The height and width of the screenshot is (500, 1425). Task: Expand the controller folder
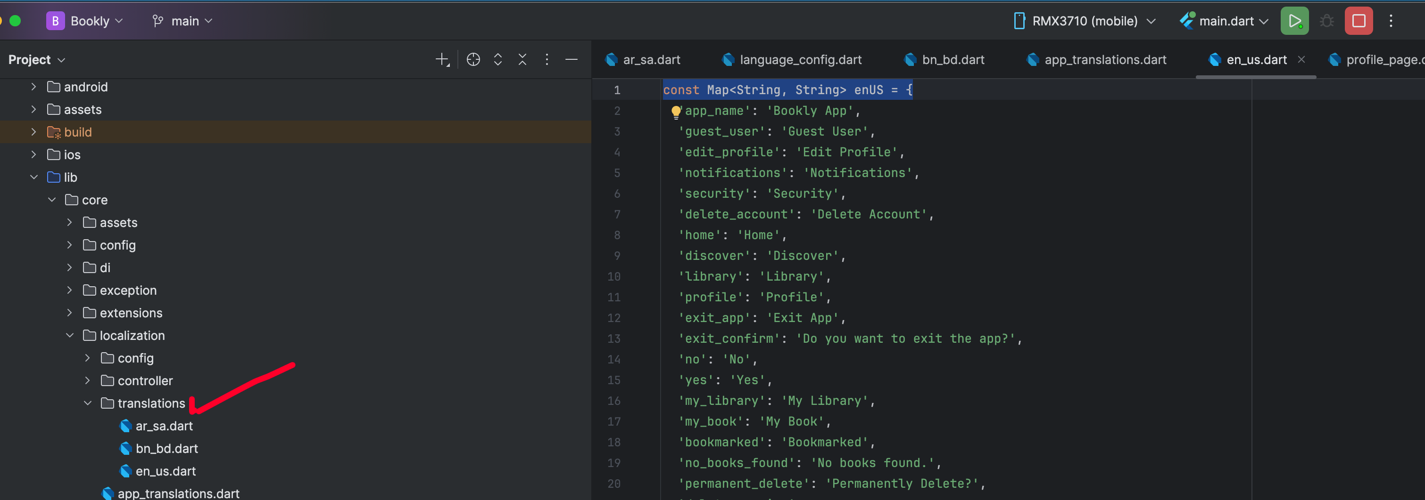pyautogui.click(x=87, y=381)
